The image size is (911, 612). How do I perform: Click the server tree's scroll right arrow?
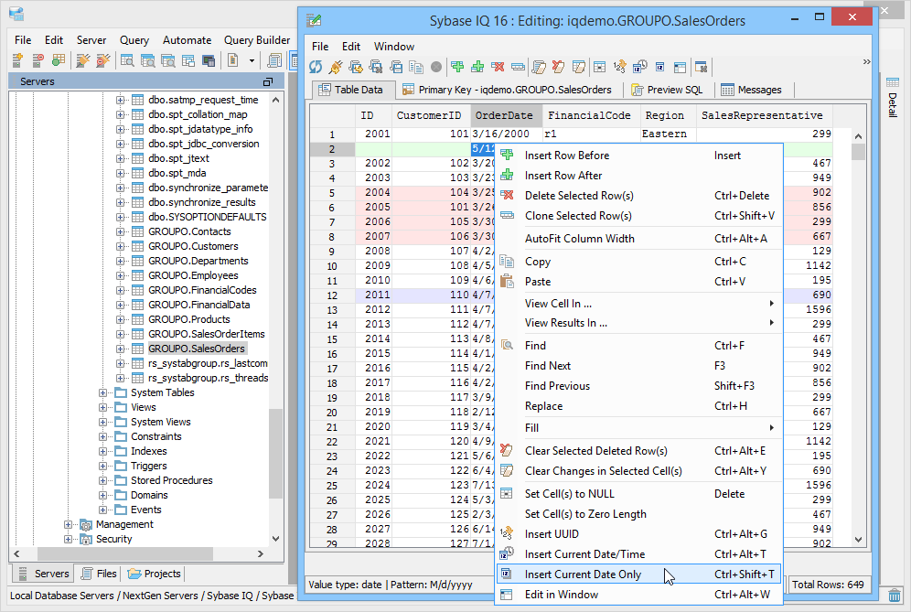click(x=261, y=553)
